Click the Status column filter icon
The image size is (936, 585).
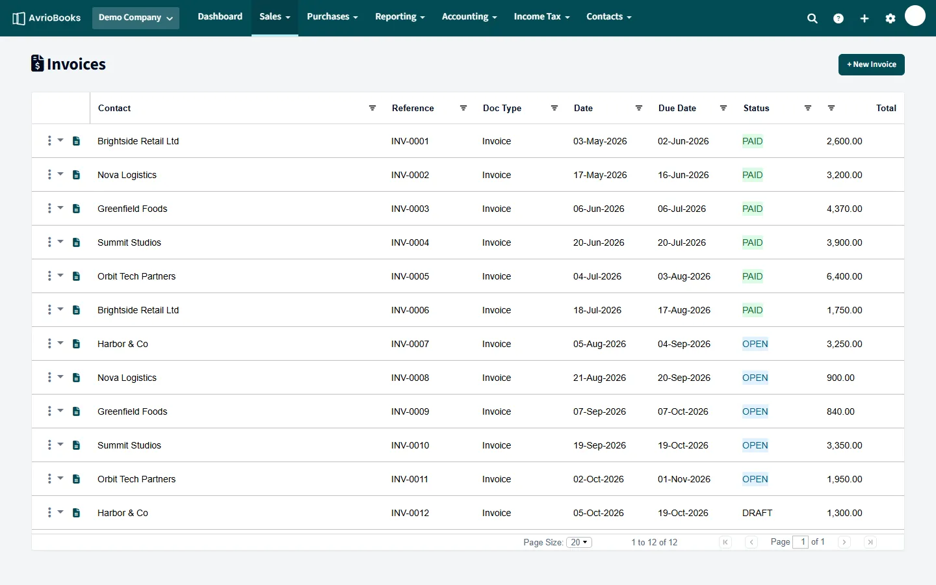click(x=808, y=108)
